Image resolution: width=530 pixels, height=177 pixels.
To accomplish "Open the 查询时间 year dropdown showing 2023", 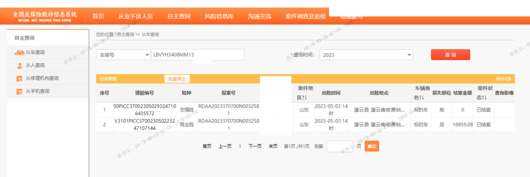I will click(366, 55).
